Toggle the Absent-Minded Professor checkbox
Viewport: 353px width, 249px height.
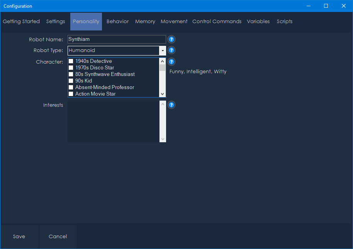(71, 87)
